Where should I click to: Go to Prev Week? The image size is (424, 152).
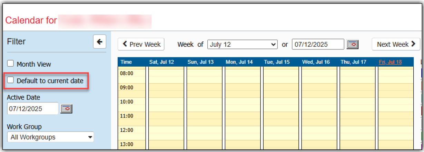[x=141, y=44]
